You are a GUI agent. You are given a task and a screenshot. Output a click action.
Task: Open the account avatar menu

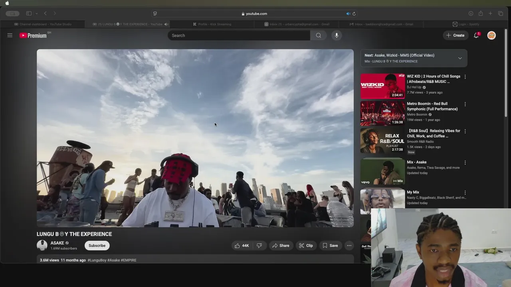[491, 35]
